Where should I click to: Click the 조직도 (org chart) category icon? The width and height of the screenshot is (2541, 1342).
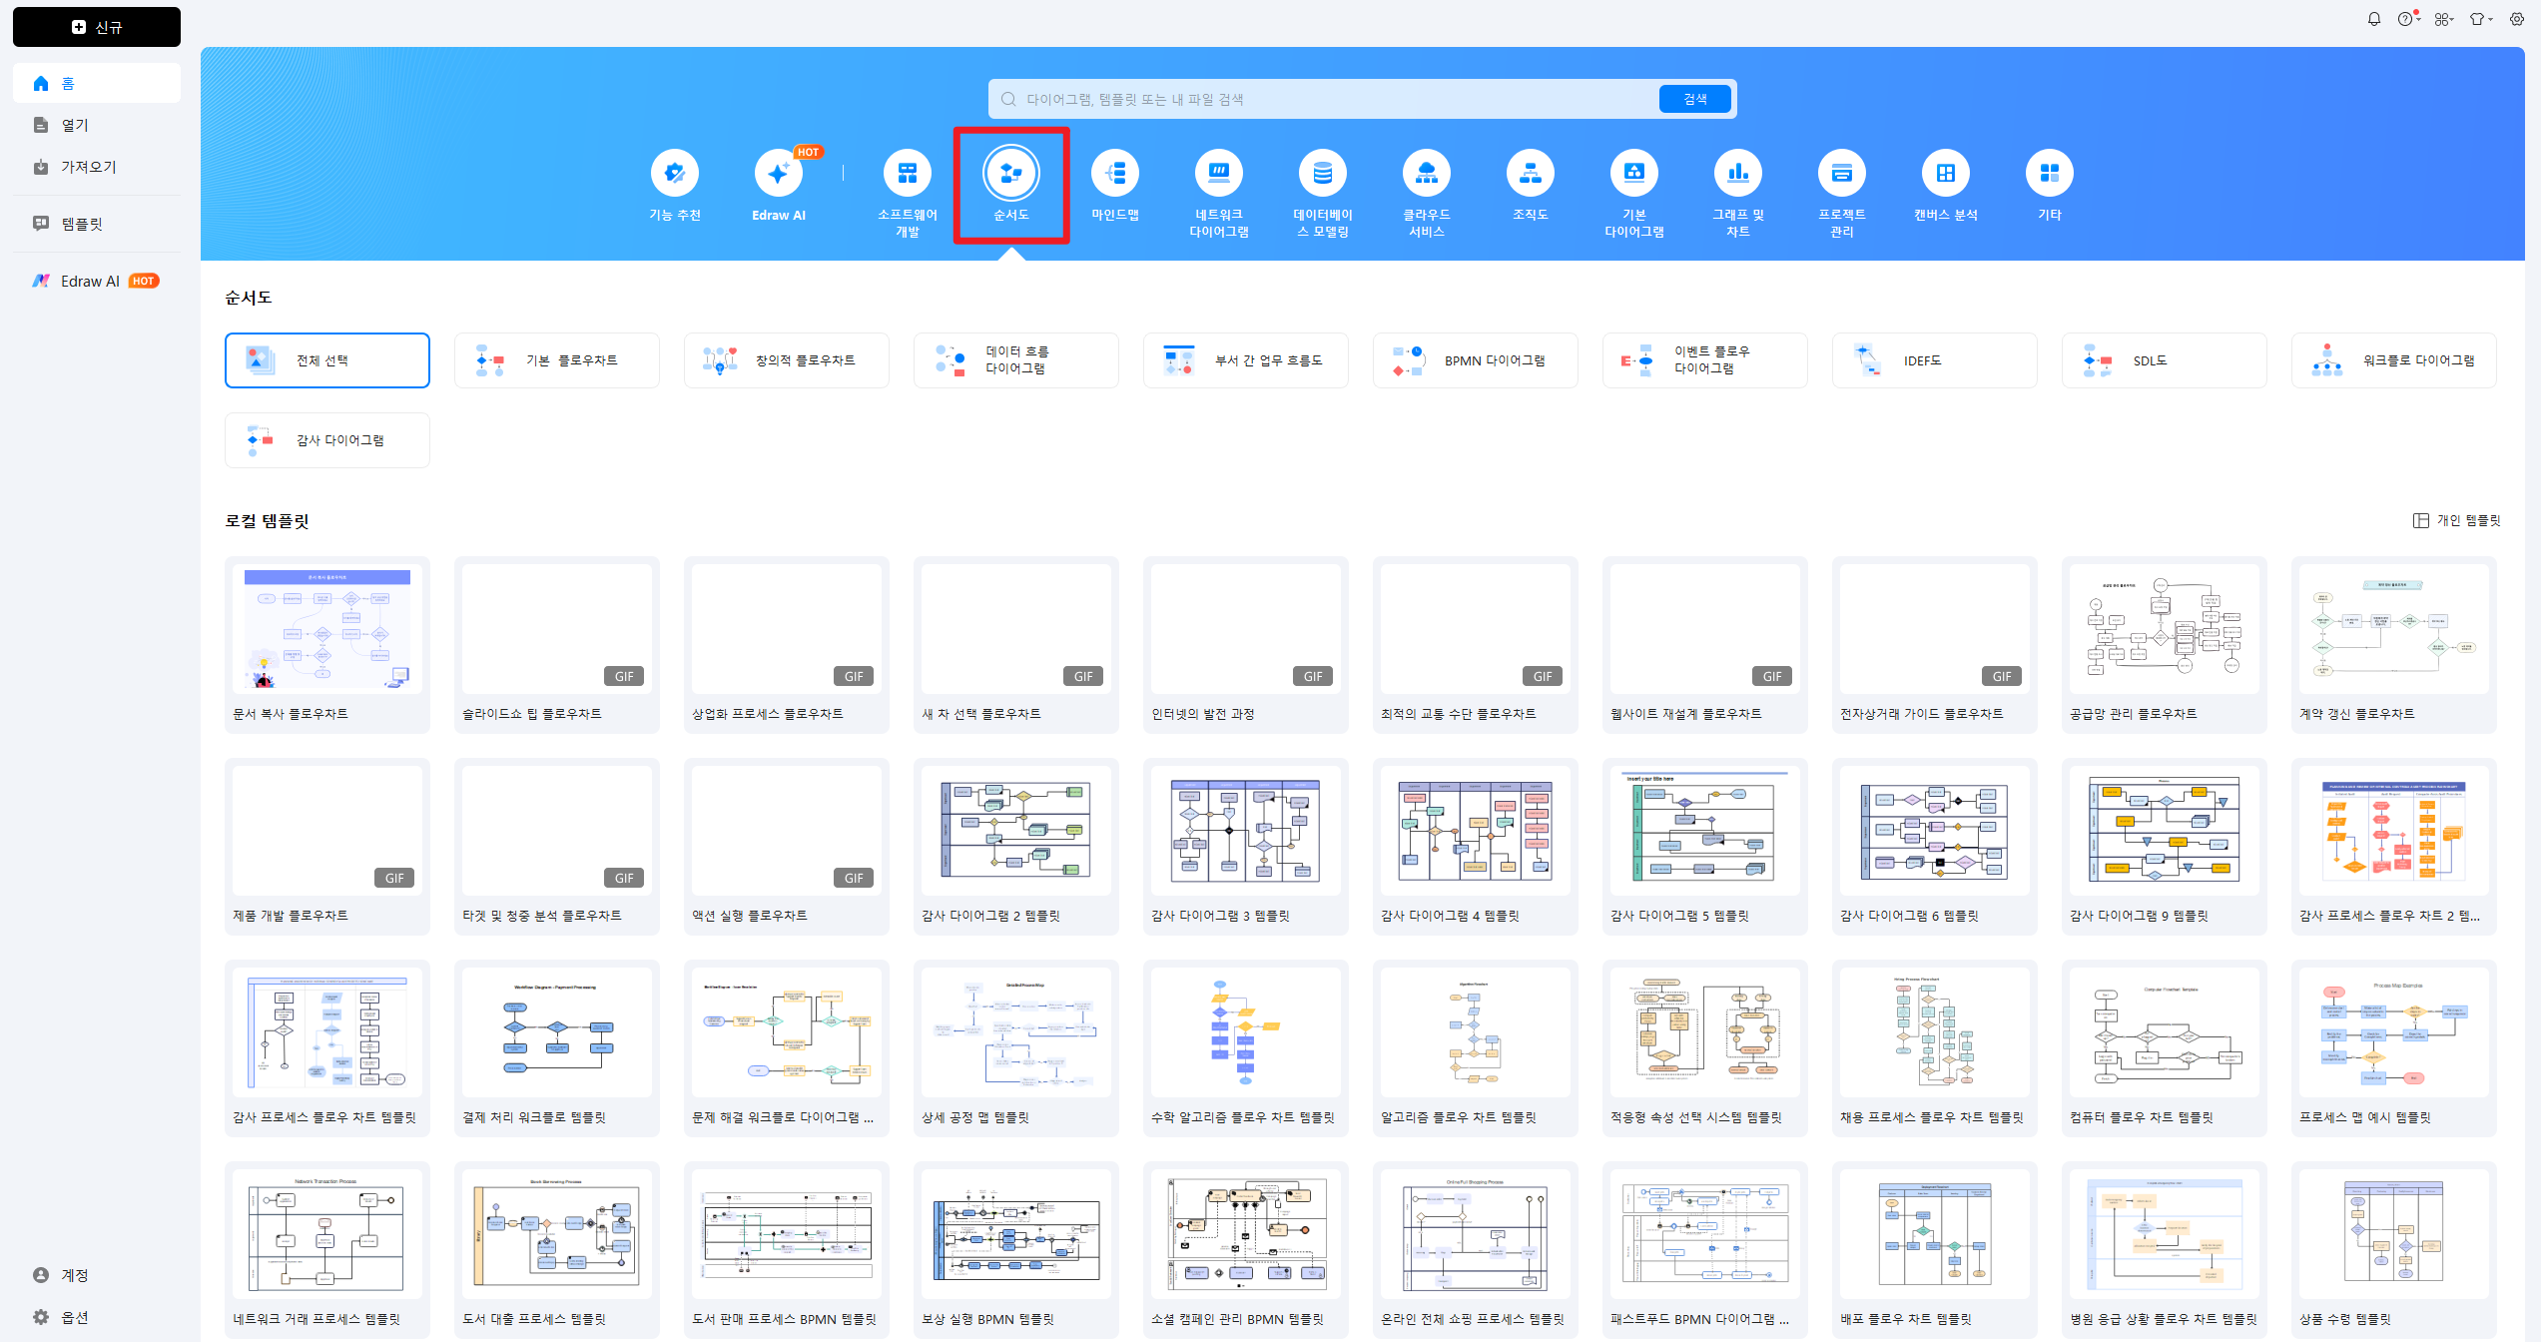point(1530,174)
